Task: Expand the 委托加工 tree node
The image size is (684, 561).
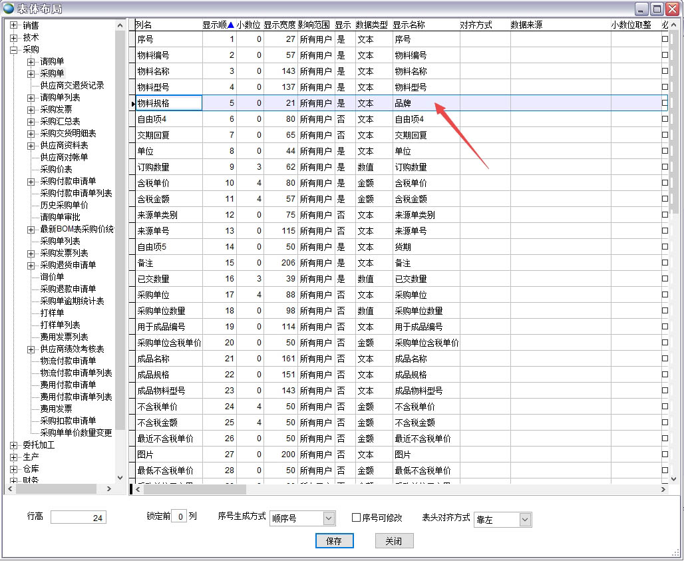Action: pyautogui.click(x=13, y=445)
